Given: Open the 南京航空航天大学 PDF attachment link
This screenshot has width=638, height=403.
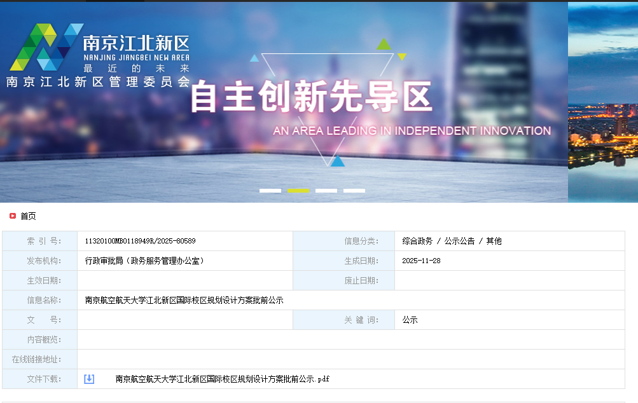Looking at the screenshot, I should (x=223, y=379).
